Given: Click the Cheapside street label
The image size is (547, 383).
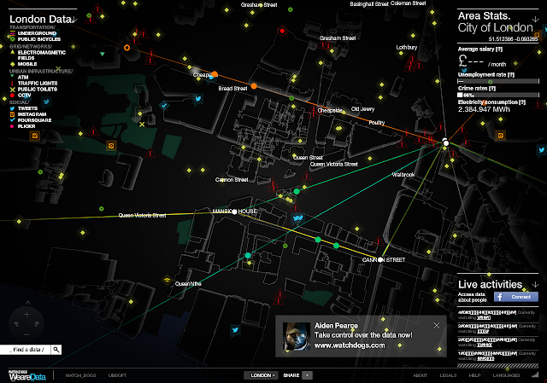Looking at the screenshot, I should 330,110.
